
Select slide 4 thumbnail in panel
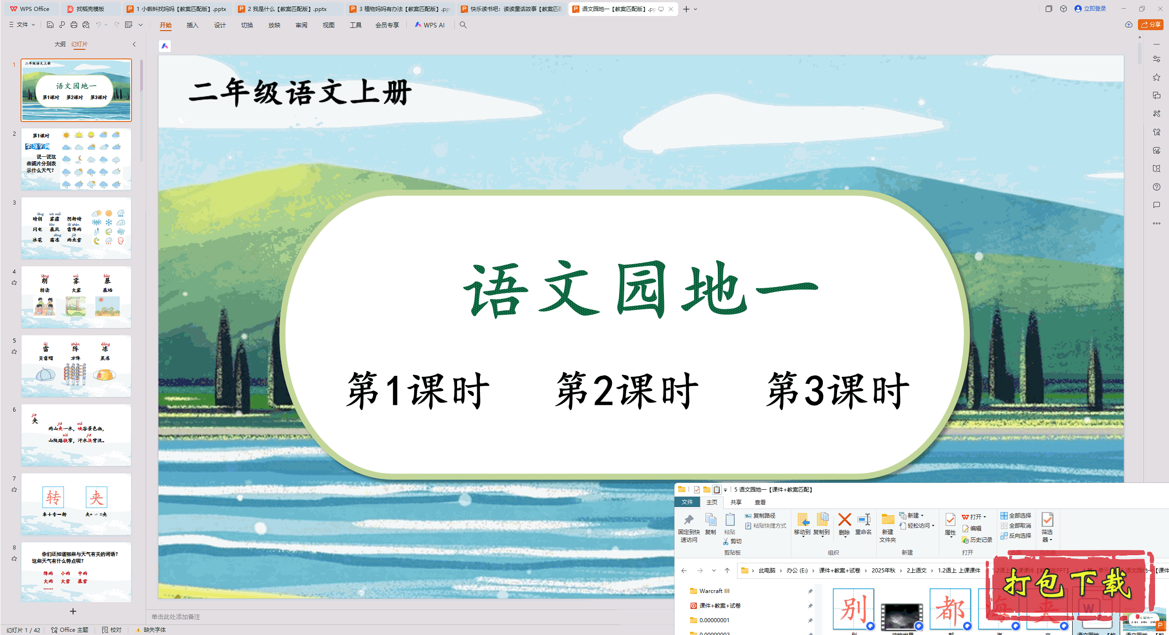click(x=76, y=297)
